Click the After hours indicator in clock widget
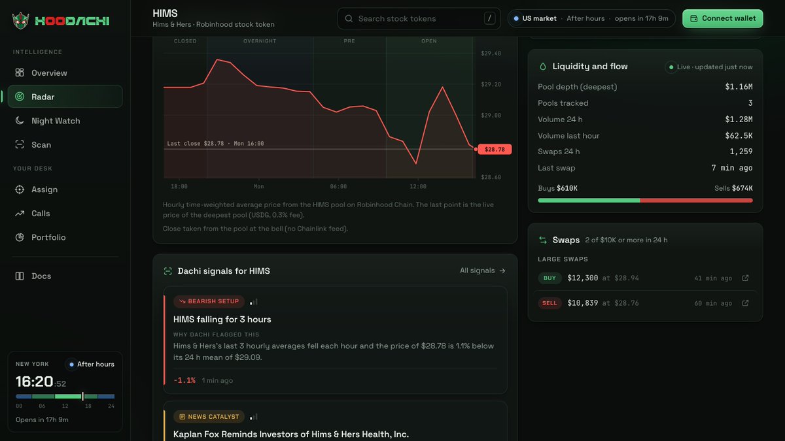The height and width of the screenshot is (441, 785). pyautogui.click(x=92, y=364)
